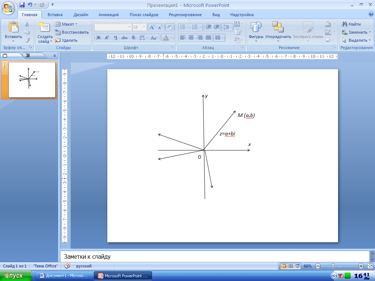The width and height of the screenshot is (375, 281).
Task: Click the Восстановить reset slide button
Action: (72, 32)
